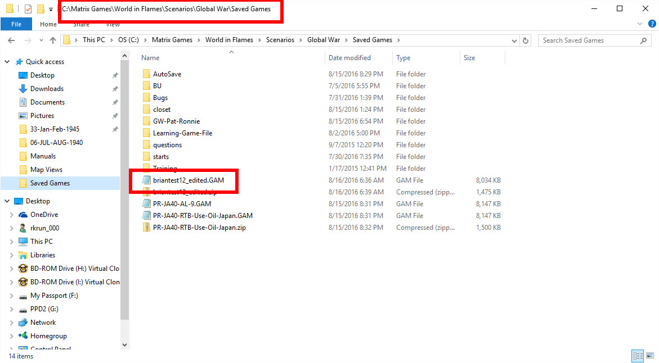Open recent locations dropdown arrow
Screen dimensions: 659x363
41,40
